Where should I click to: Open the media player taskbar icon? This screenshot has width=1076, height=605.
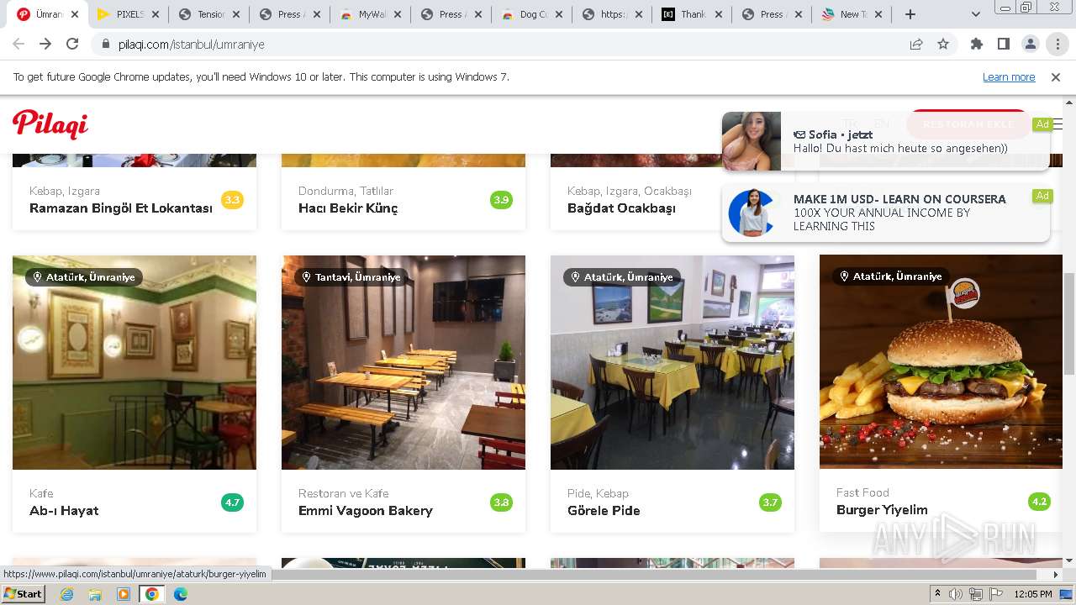[x=124, y=594]
